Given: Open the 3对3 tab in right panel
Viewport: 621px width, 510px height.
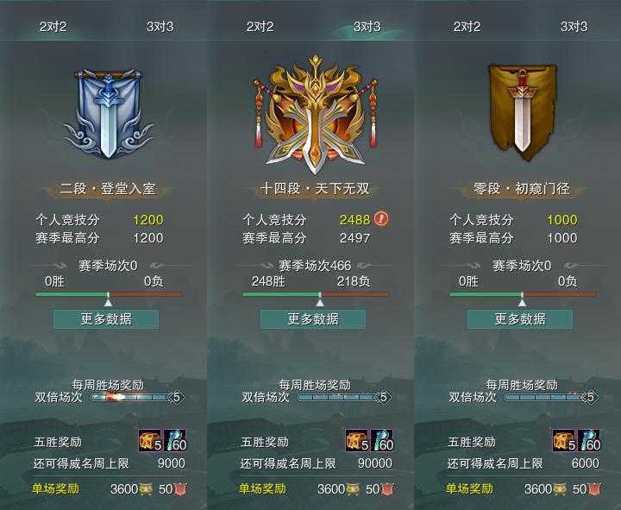Looking at the screenshot, I should click(574, 27).
